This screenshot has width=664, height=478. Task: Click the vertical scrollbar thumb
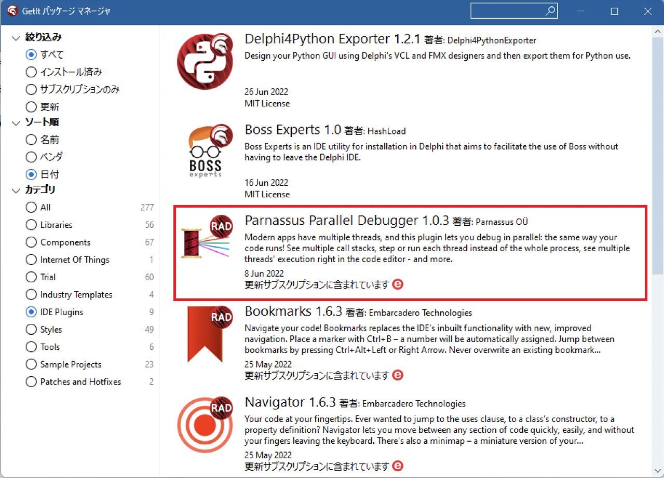pyautogui.click(x=658, y=155)
